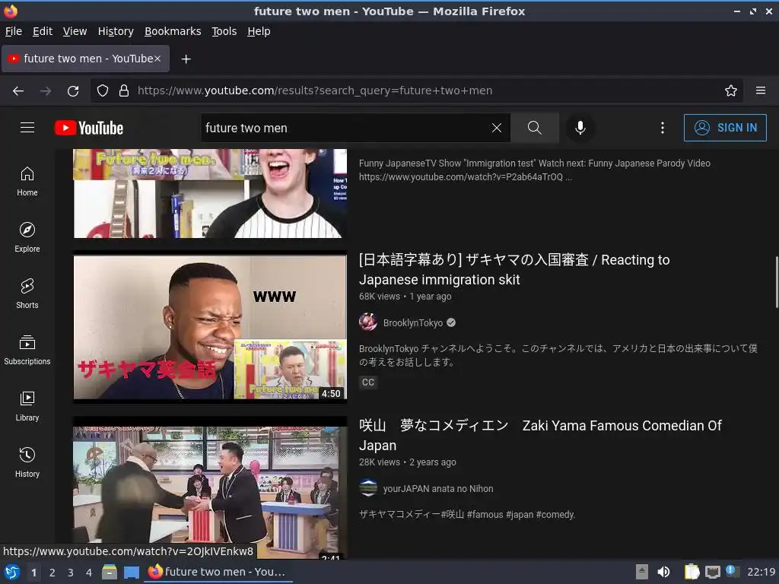Image resolution: width=779 pixels, height=584 pixels.
Task: Open 'Reacting to Japanese immigration skit' video title
Action: pyautogui.click(x=514, y=270)
